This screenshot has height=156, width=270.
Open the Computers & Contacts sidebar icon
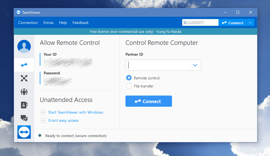24,105
